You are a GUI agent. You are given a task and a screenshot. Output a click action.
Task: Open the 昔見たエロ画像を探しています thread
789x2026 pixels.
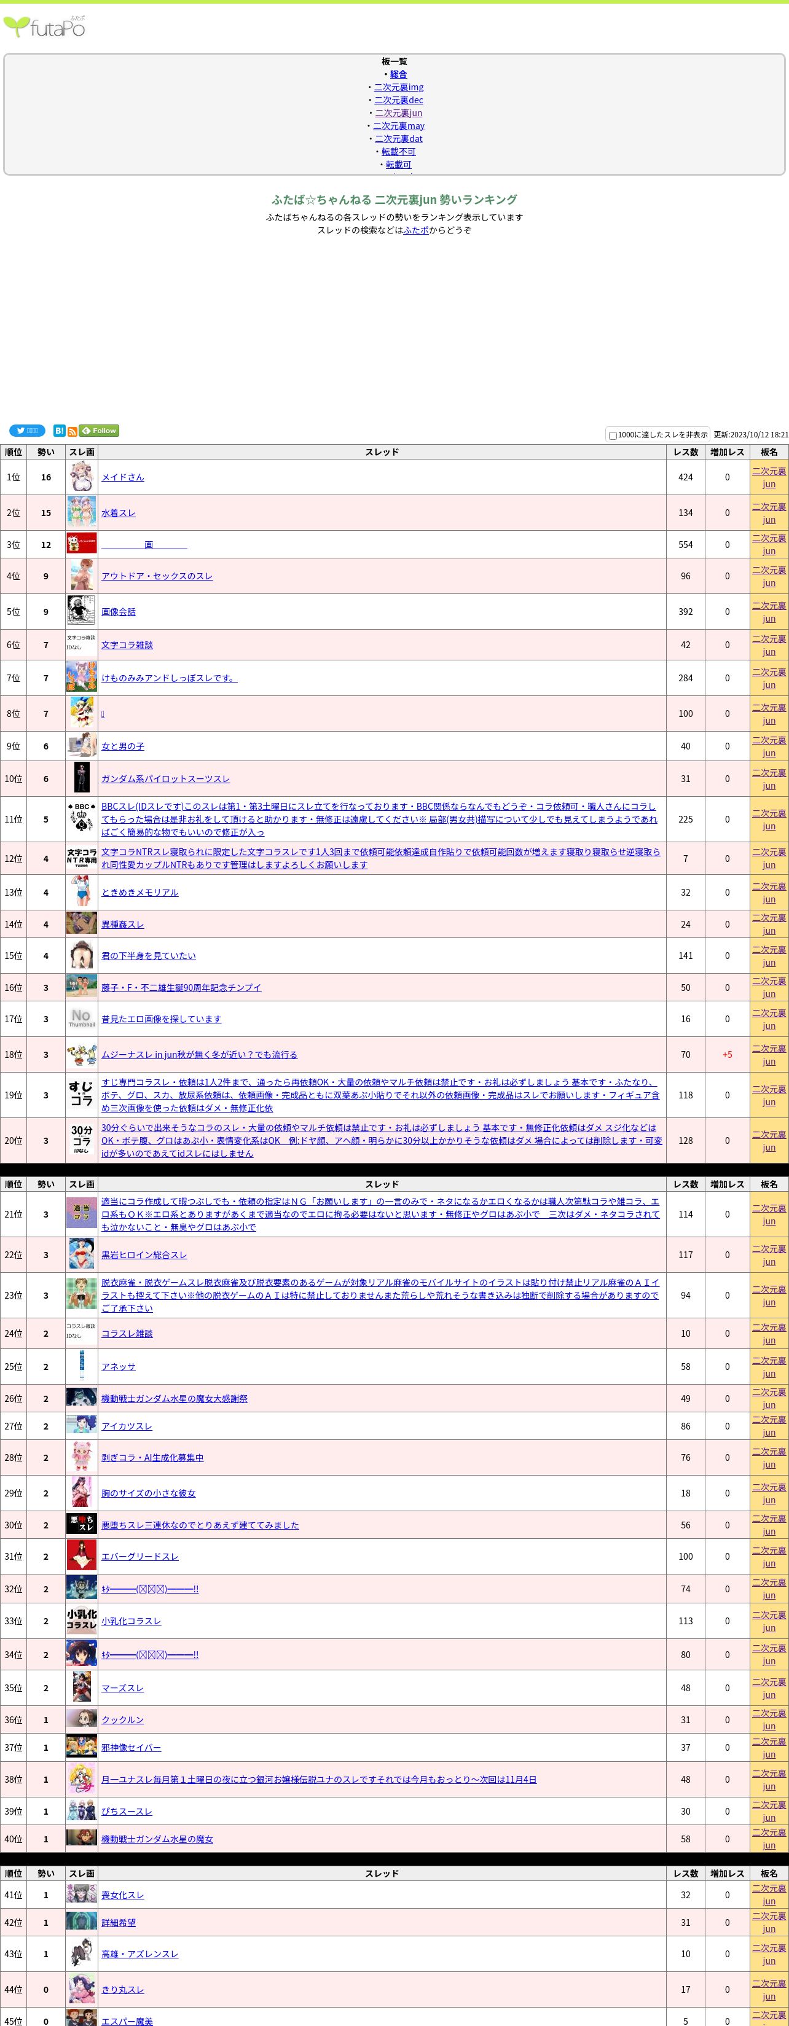[x=161, y=1019]
